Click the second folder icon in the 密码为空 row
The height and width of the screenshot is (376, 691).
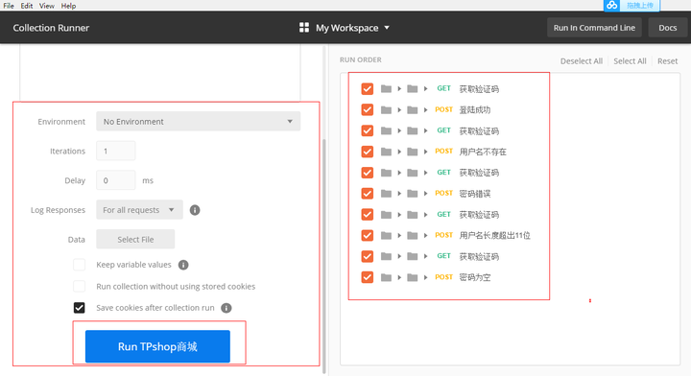point(413,277)
